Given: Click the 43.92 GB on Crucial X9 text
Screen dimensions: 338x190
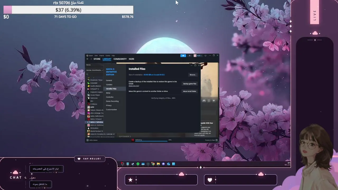Looking at the screenshot, I should (x=154, y=75).
